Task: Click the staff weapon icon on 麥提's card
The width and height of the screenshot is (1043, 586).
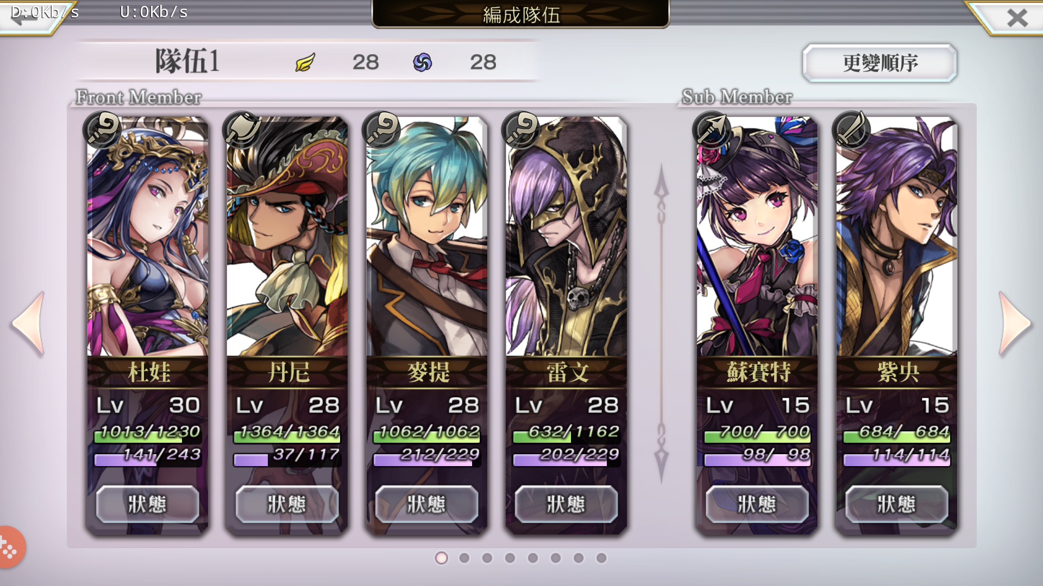Action: point(381,130)
